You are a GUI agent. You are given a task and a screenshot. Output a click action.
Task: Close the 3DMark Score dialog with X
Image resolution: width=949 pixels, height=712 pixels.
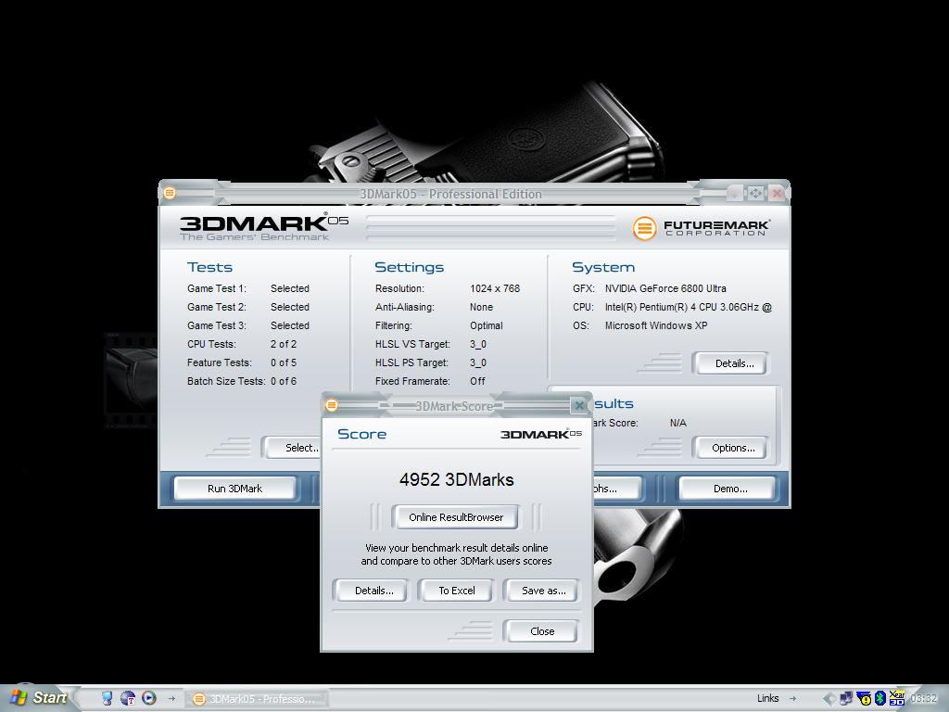point(579,405)
